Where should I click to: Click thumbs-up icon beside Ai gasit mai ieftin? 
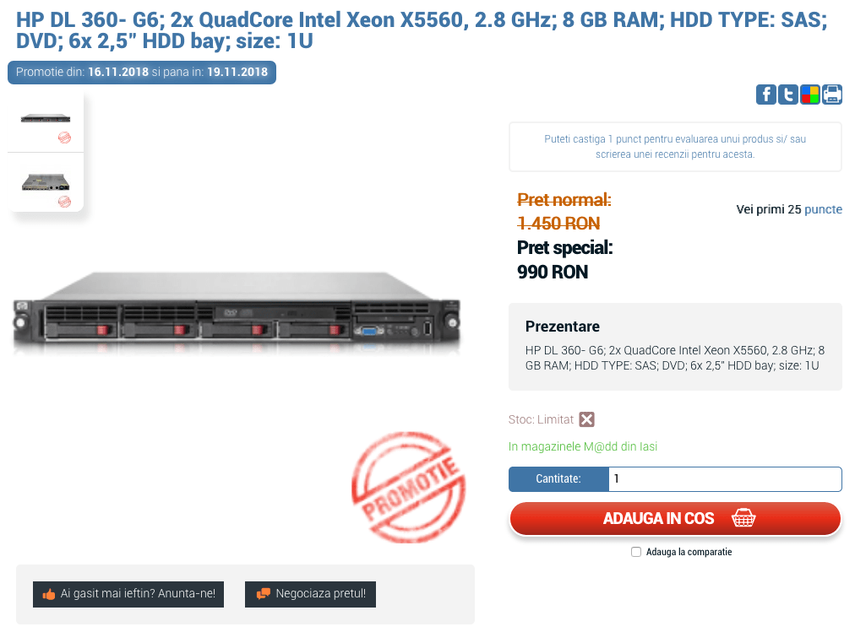[x=49, y=594]
